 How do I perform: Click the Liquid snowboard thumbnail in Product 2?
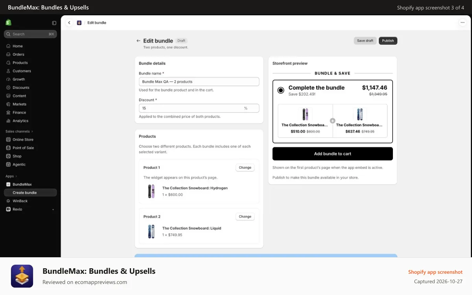[151, 231]
